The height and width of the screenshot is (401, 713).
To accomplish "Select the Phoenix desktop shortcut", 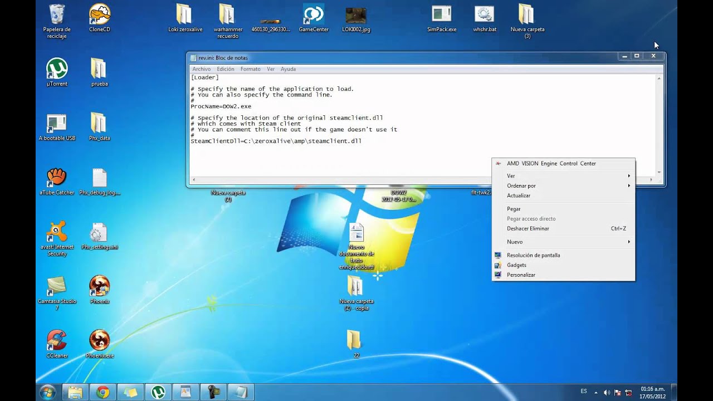I will point(100,290).
